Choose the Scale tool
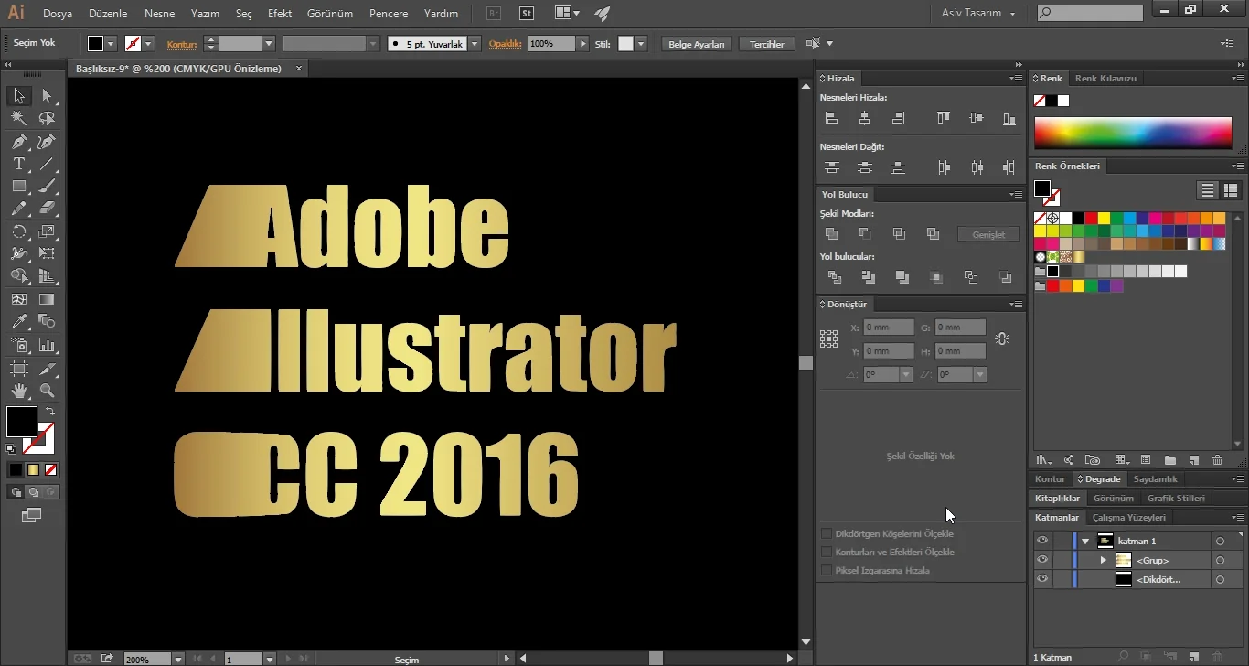 tap(47, 231)
